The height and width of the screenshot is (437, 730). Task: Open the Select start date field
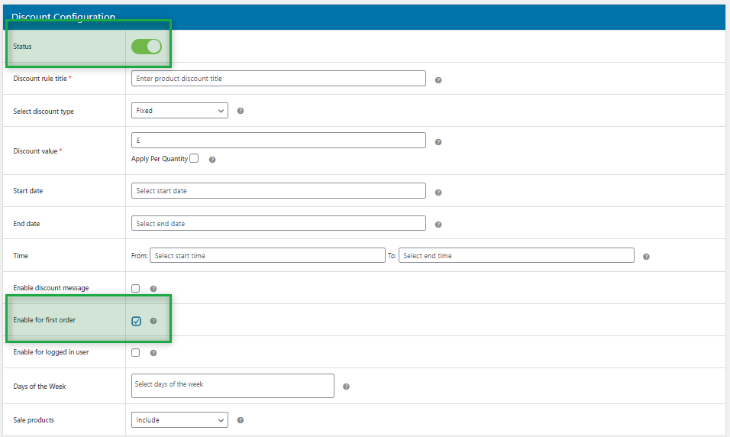click(279, 190)
